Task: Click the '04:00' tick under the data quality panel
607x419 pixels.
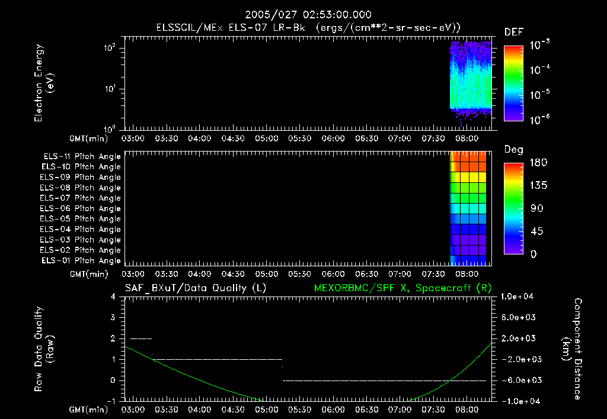Action: [199, 410]
